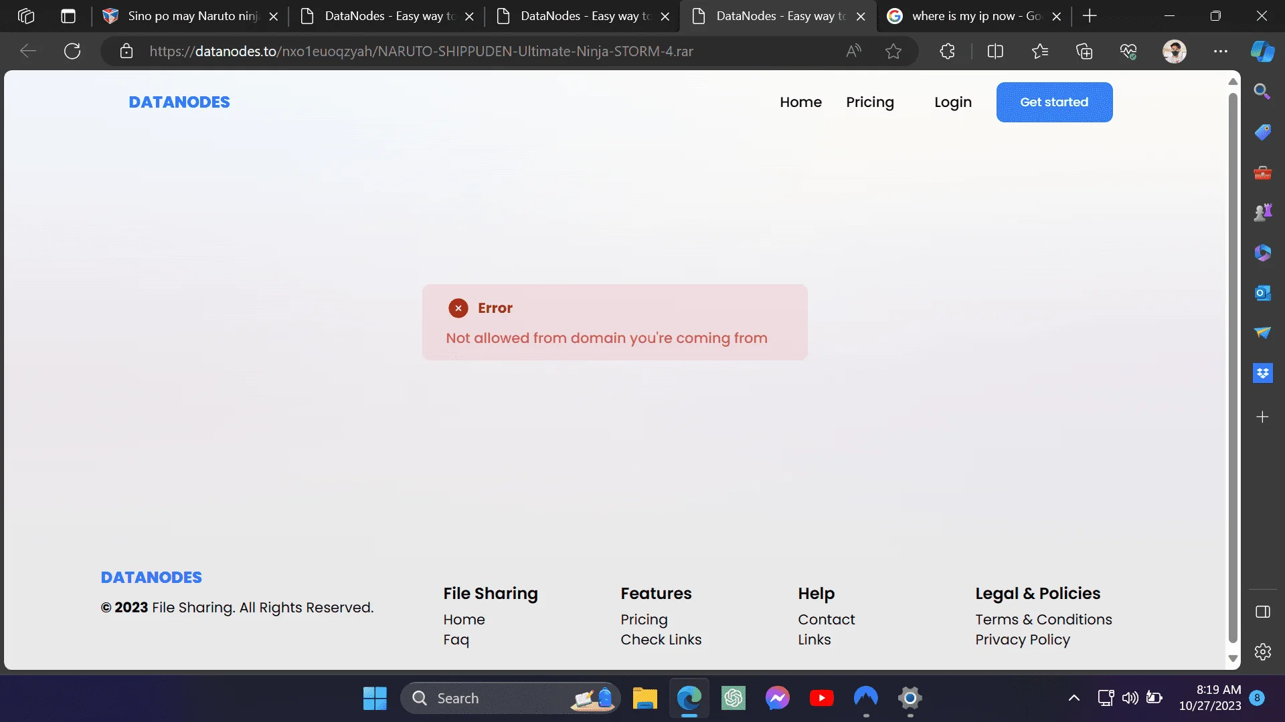The image size is (1285, 722).
Task: Open sidebar Microsoft 365 icon
Action: tap(1262, 253)
